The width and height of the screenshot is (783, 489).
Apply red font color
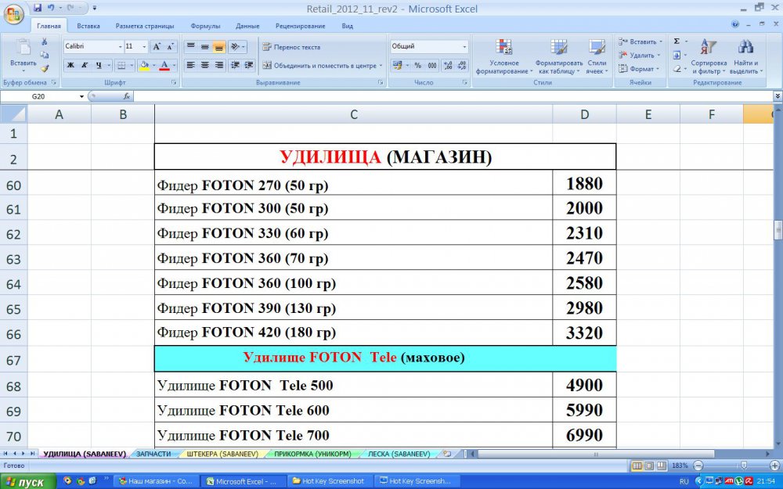coord(164,66)
